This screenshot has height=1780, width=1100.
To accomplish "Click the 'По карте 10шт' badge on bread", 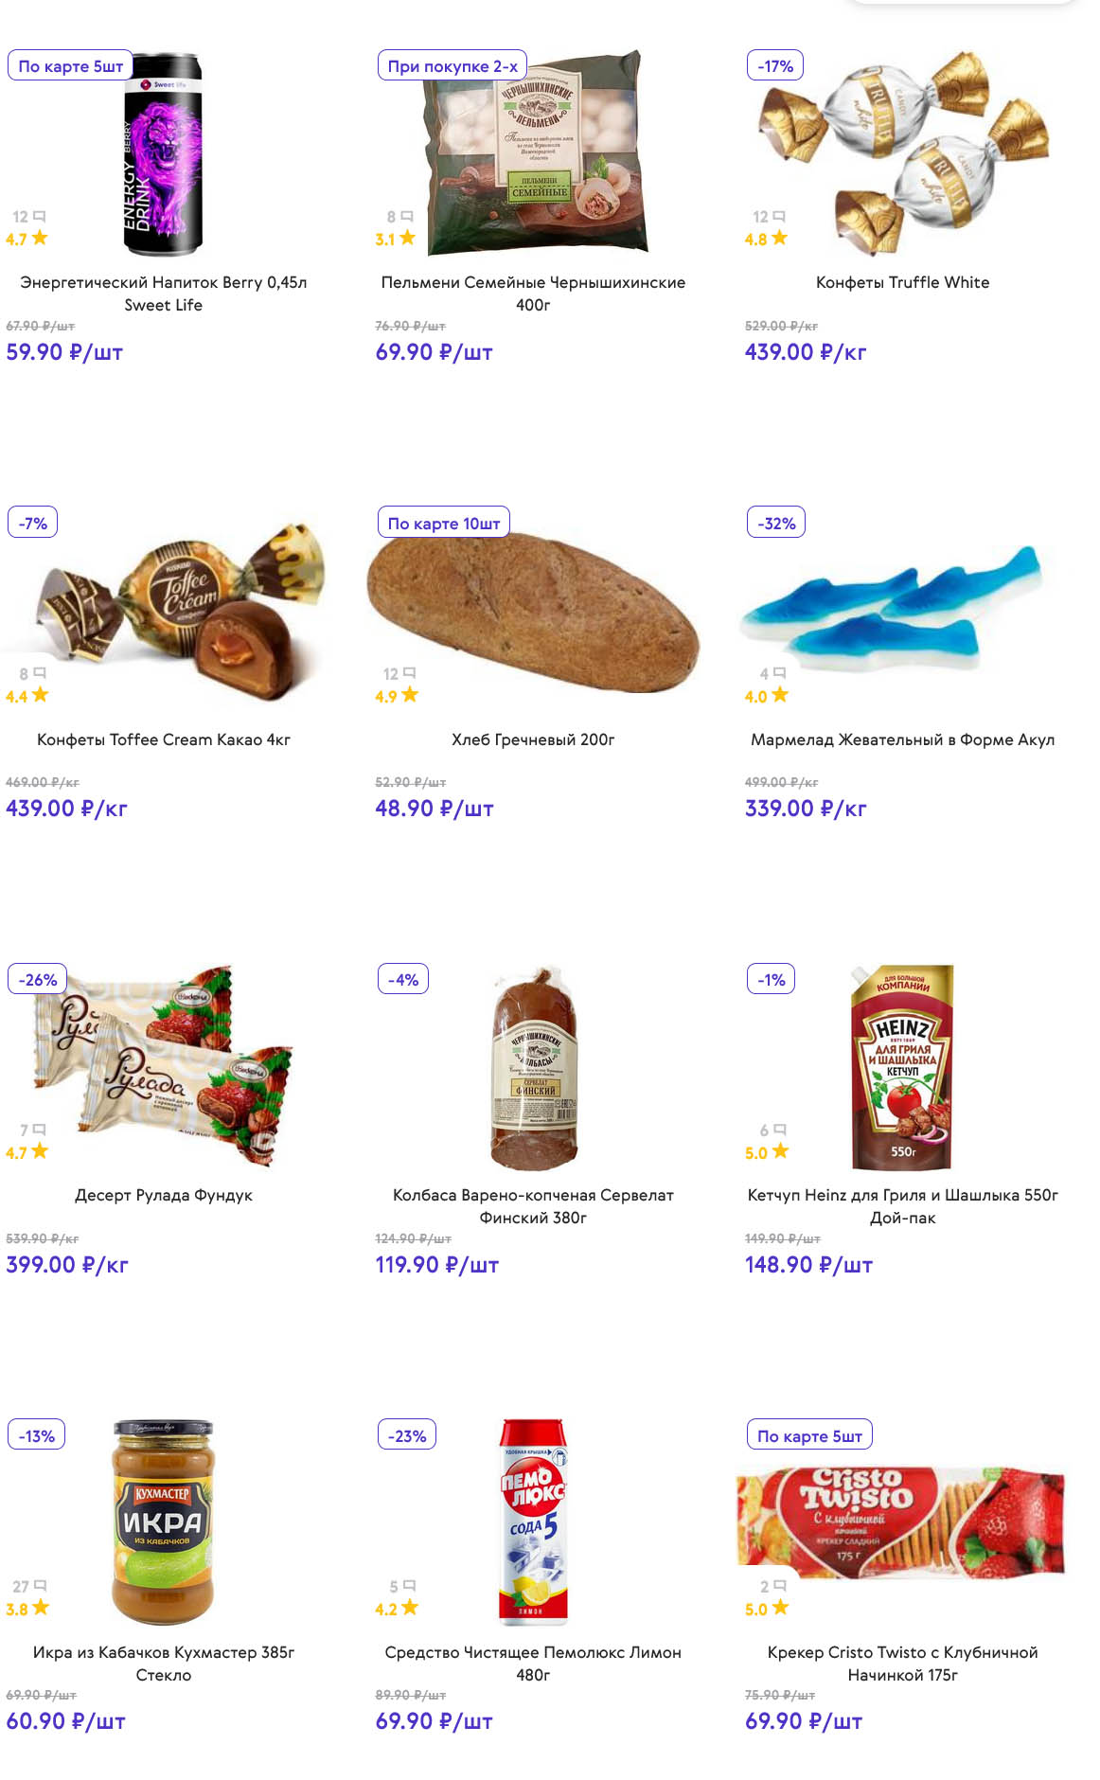I will [444, 524].
